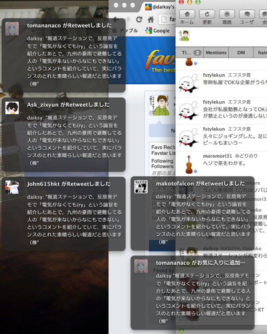Click the fstylekun avatar beside ジョギング tweet

189,137
